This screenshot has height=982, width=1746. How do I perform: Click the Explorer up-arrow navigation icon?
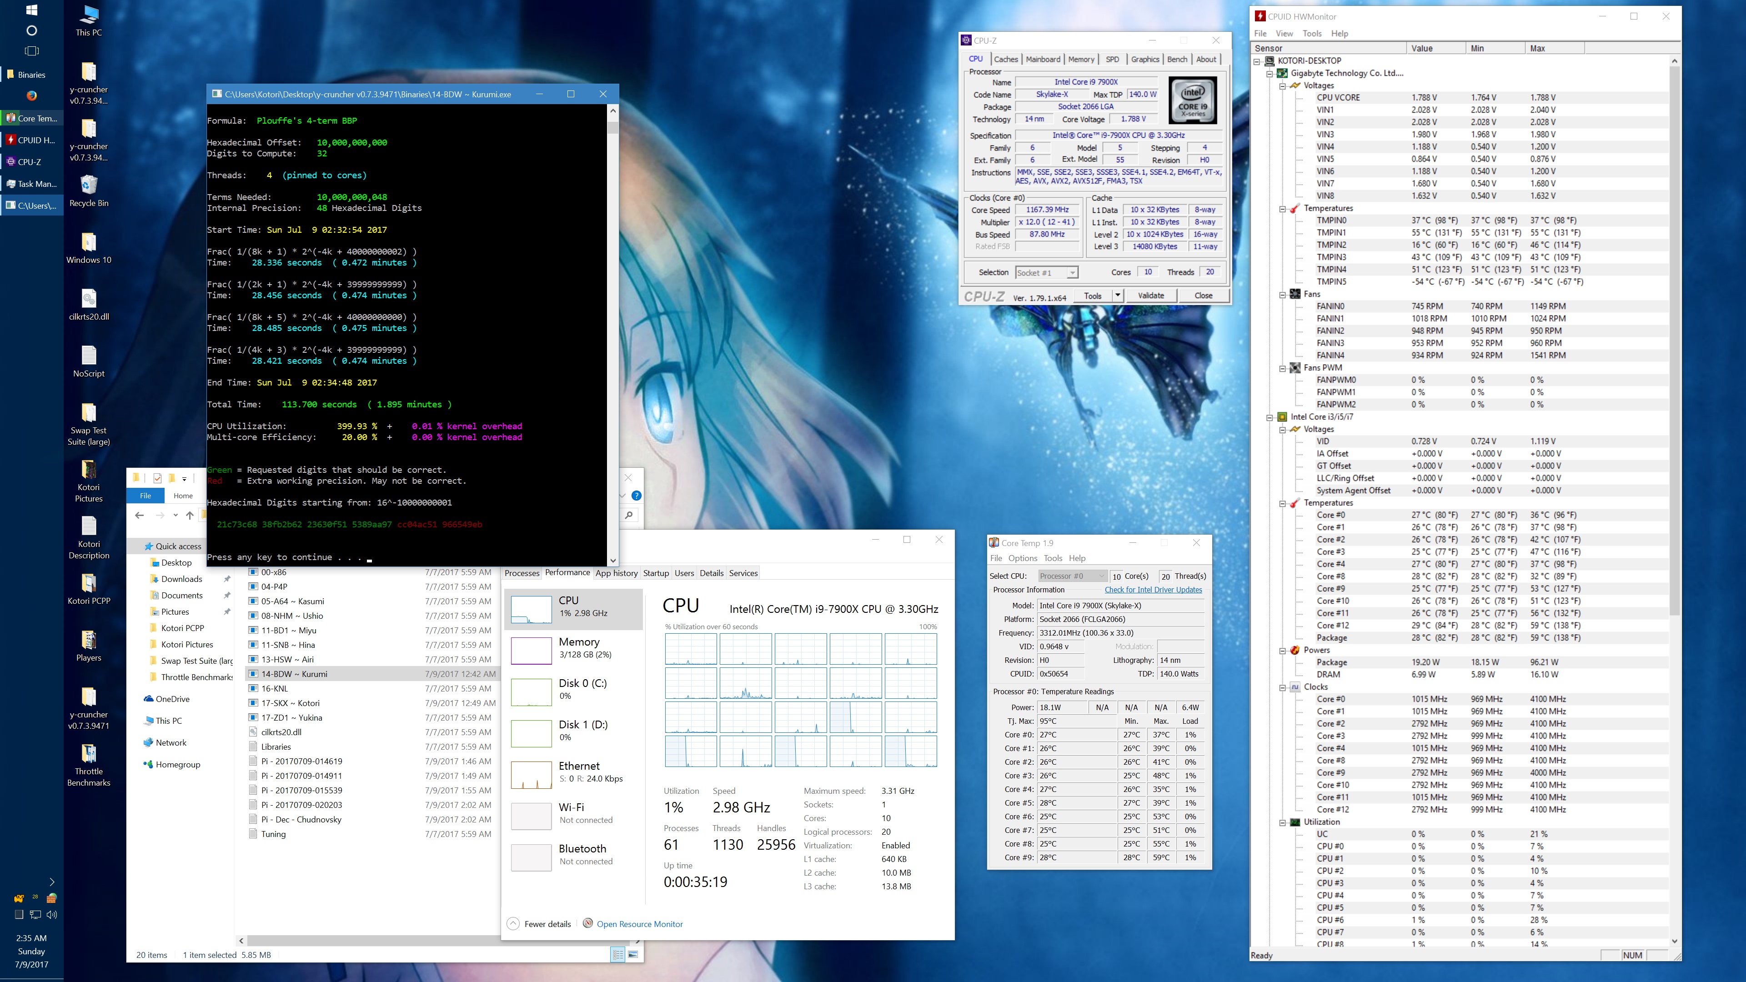pos(190,516)
